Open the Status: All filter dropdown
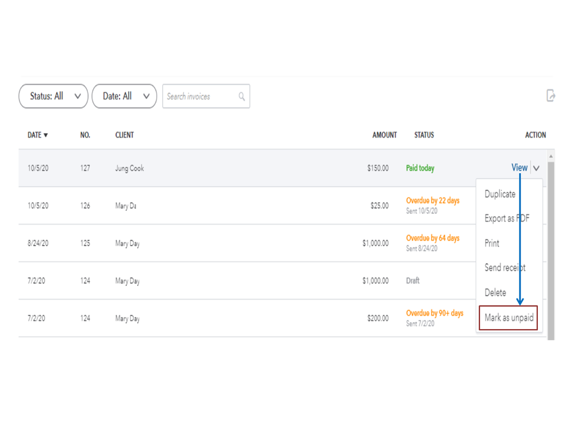Viewport: 571px width, 428px height. click(x=53, y=96)
